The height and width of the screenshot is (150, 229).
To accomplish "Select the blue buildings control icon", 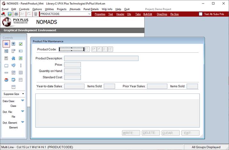I will (13, 58).
